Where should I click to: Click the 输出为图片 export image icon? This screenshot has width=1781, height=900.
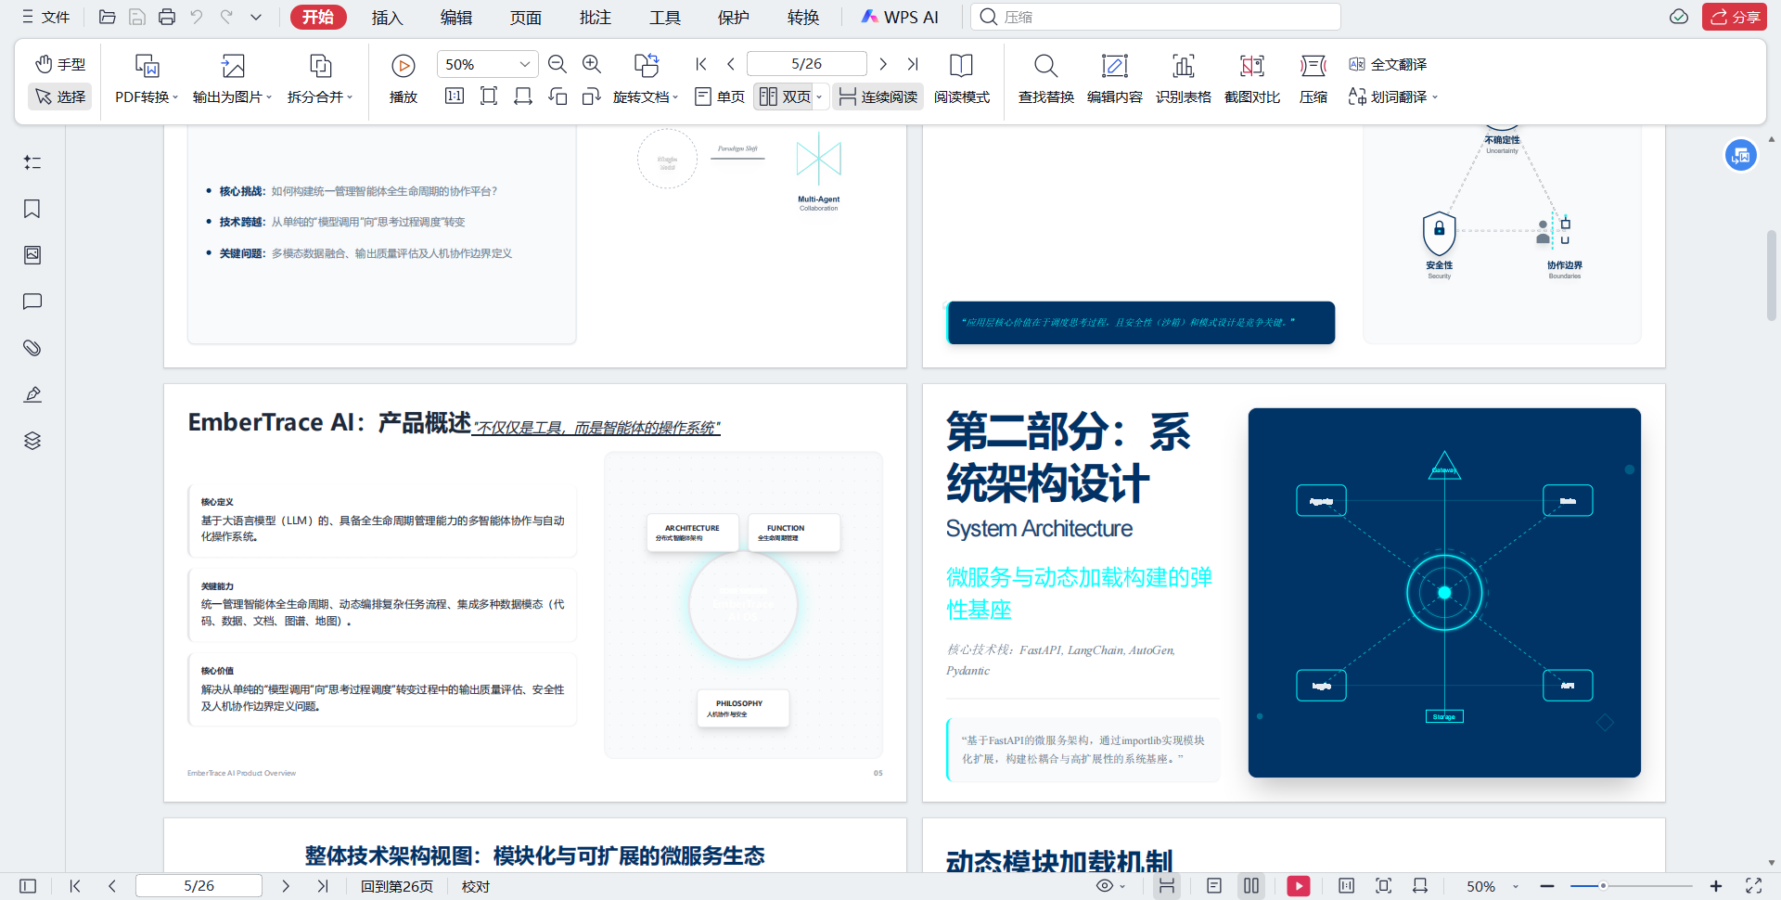(x=233, y=65)
